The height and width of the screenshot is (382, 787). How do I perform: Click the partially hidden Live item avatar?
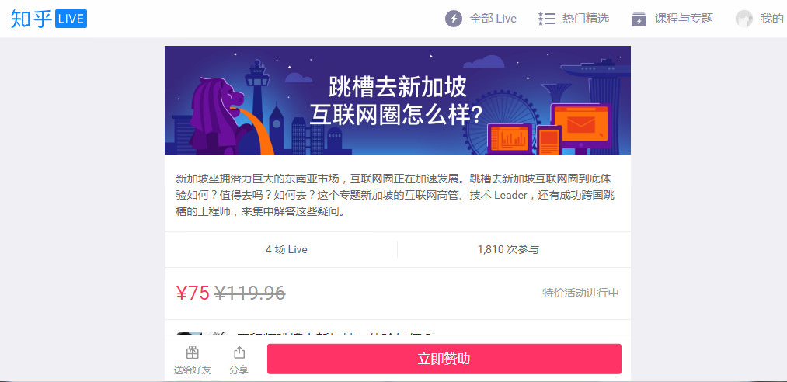(190, 334)
